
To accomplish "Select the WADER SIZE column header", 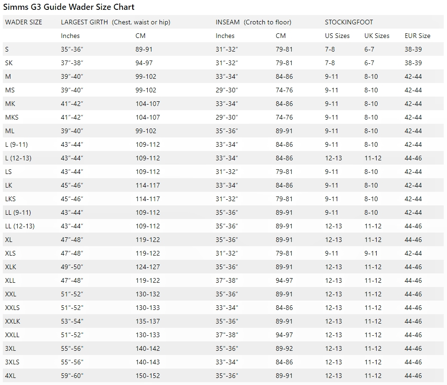I will tap(23, 22).
